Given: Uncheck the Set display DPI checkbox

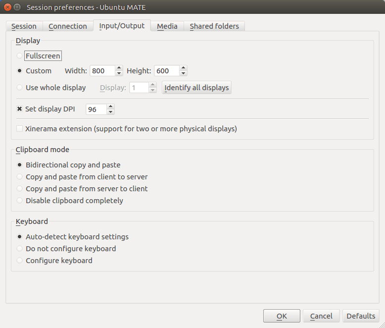Looking at the screenshot, I should 20,109.
